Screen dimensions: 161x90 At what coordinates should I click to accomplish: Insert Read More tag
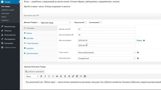[77, 76]
